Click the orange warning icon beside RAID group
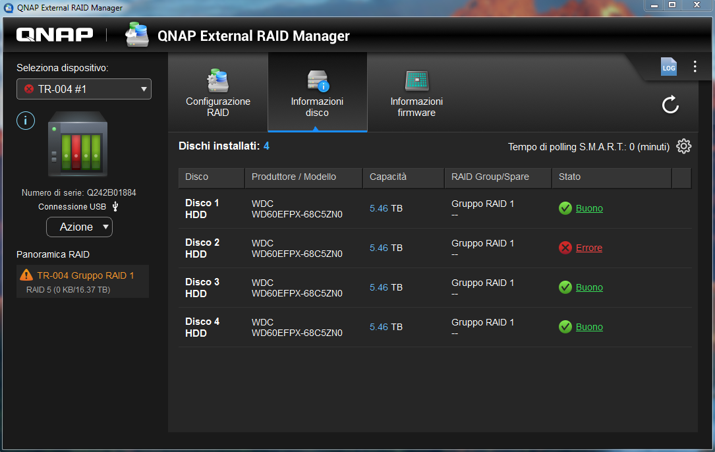715x452 pixels. 26,275
